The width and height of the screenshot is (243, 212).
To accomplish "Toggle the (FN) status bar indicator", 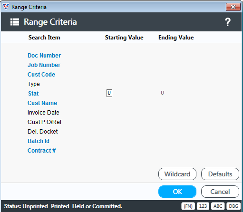I will point(188,206).
